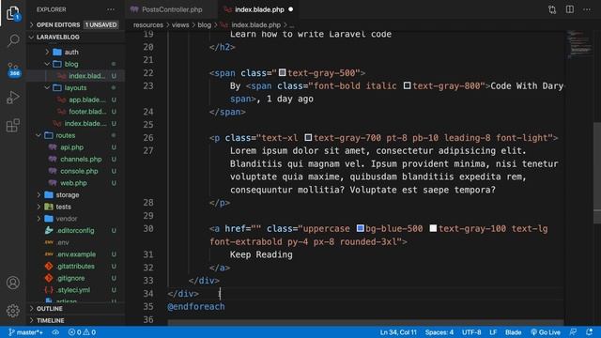Open the .editorconfig file
Screen dimensions: 601x338
[75, 230]
